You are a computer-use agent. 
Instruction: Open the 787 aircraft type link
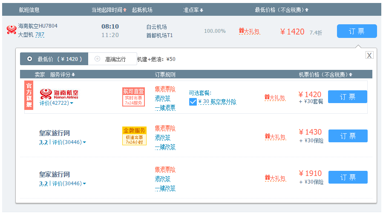pyautogui.click(x=40, y=35)
